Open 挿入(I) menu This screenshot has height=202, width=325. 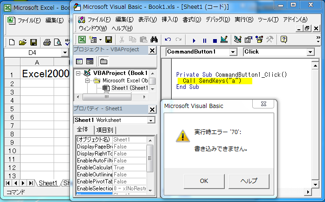170,20
